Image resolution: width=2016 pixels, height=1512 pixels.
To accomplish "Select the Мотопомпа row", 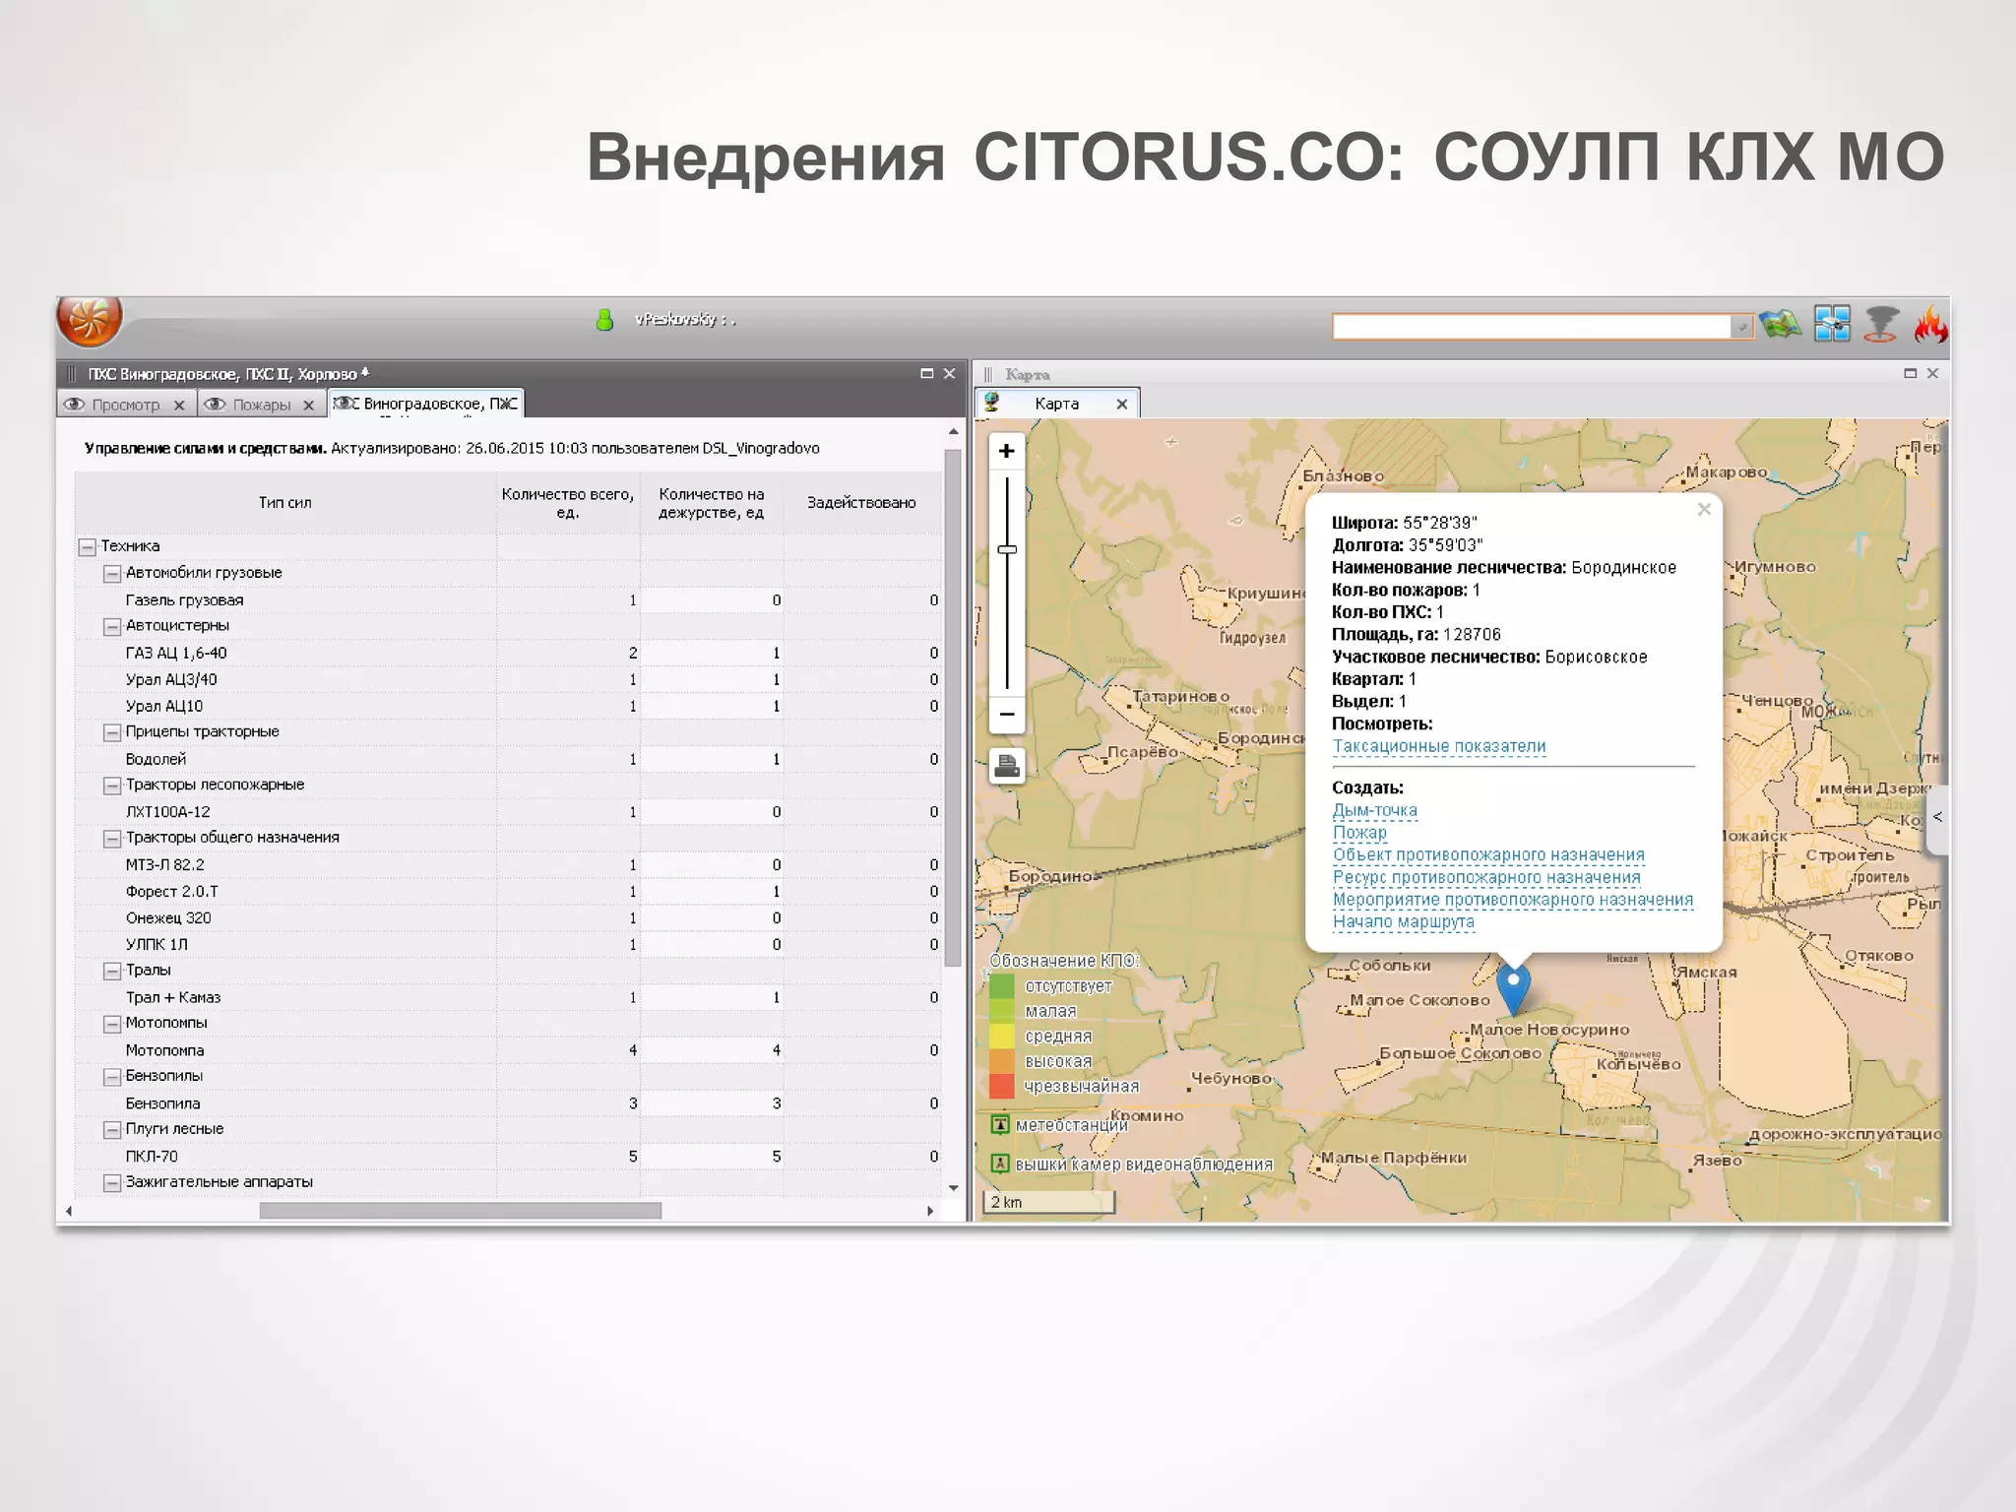I will pyautogui.click(x=508, y=1050).
